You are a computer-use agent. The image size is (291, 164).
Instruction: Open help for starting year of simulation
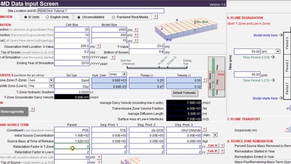pos(112,57)
